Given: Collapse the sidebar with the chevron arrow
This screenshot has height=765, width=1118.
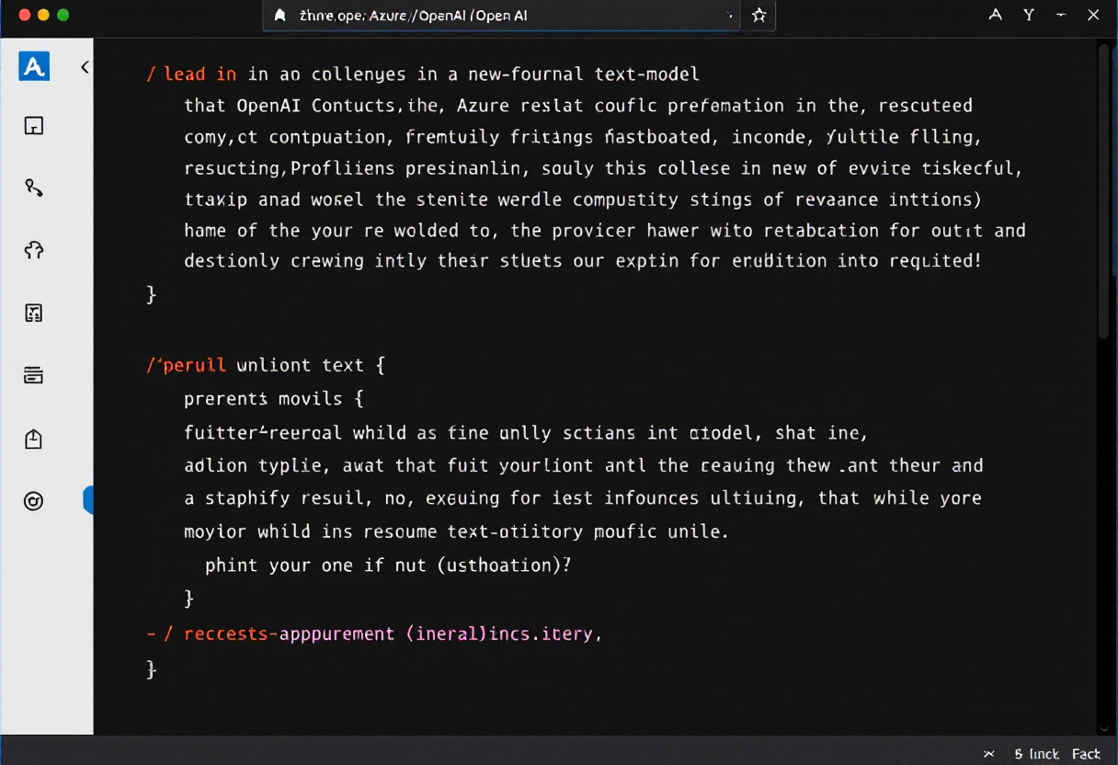Looking at the screenshot, I should pyautogui.click(x=85, y=67).
